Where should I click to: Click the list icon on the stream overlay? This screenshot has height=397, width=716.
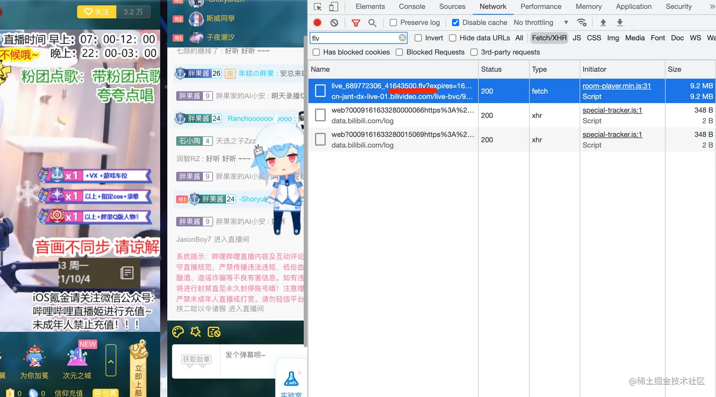[127, 273]
